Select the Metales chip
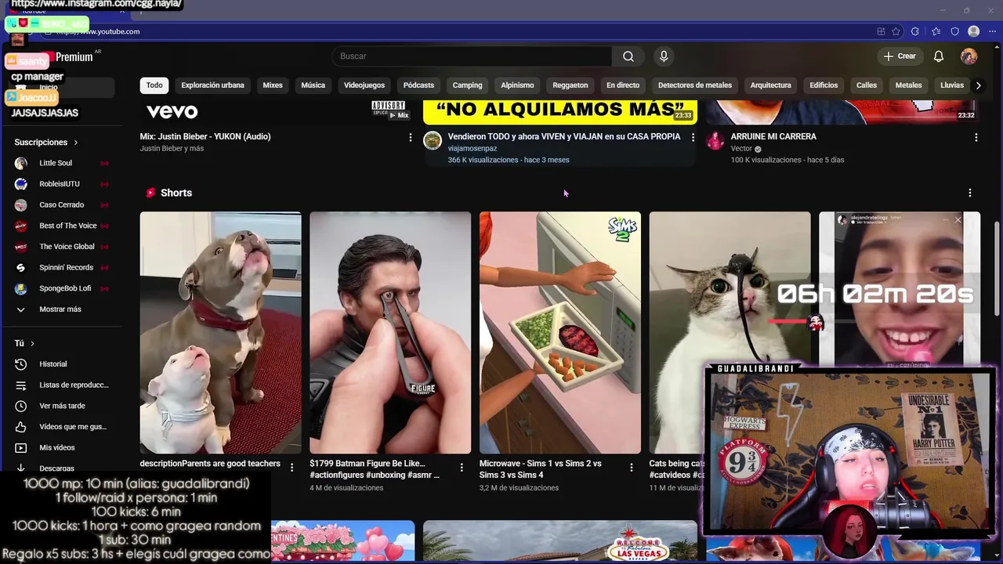1003x564 pixels. click(x=909, y=85)
